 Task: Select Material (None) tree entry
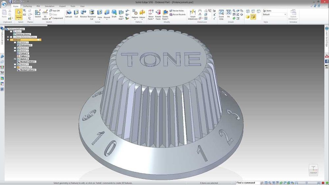[x=22, y=34]
